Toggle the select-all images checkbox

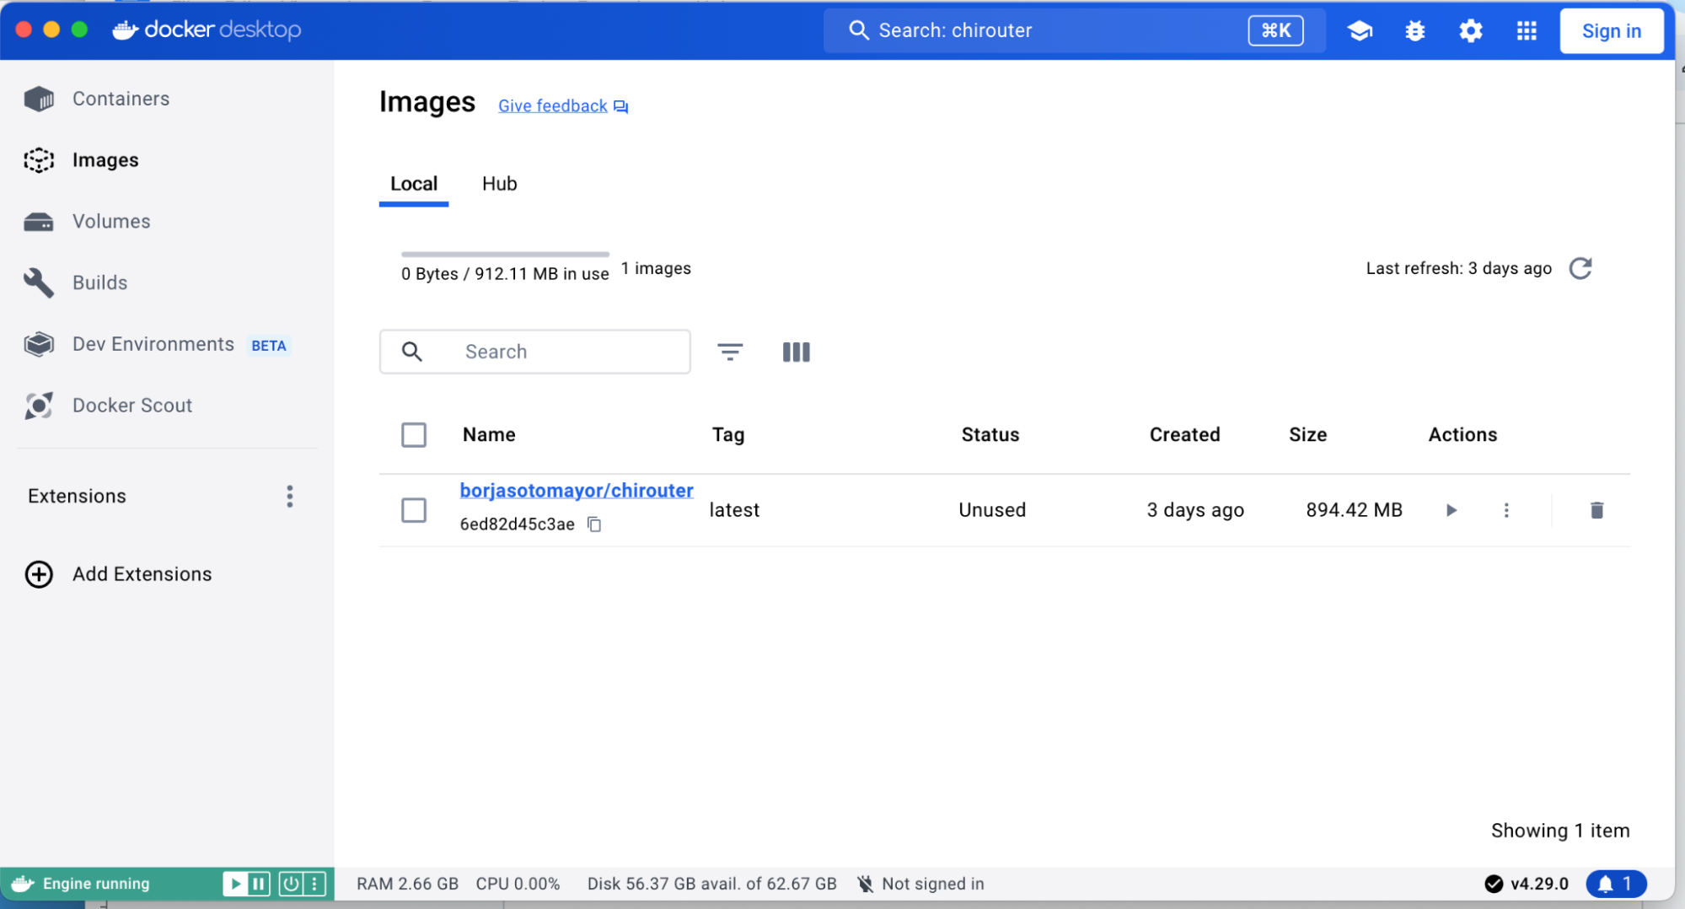coord(414,435)
